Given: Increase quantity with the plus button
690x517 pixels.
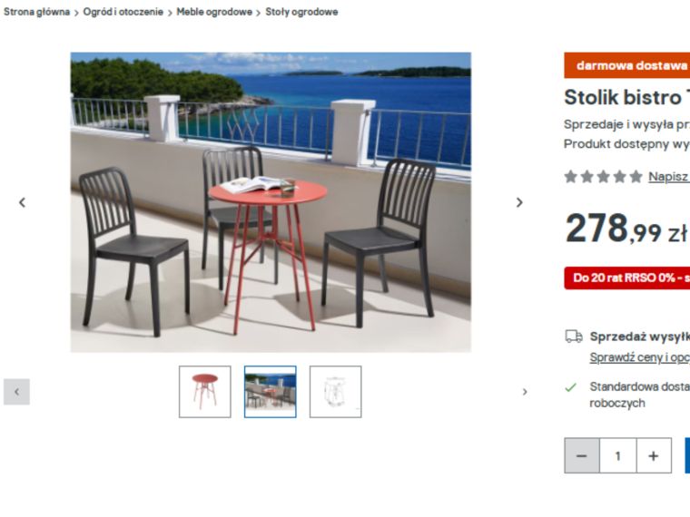Looking at the screenshot, I should pyautogui.click(x=654, y=455).
